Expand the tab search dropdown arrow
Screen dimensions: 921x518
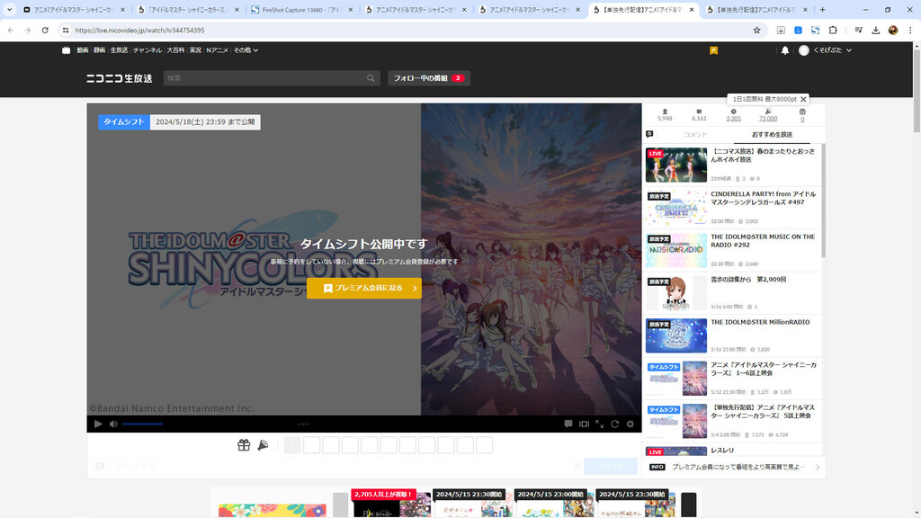(9, 9)
